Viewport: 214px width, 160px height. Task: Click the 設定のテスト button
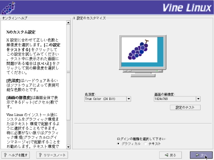[x=185, y=108]
